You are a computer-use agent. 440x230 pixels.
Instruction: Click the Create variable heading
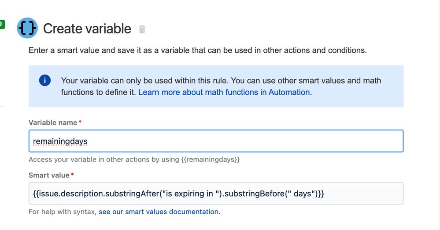click(x=87, y=29)
